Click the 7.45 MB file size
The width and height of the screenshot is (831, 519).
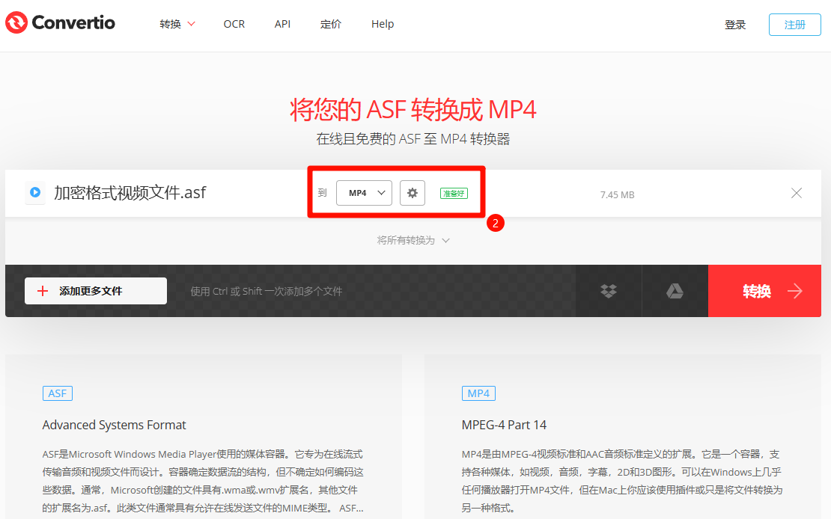(x=617, y=195)
